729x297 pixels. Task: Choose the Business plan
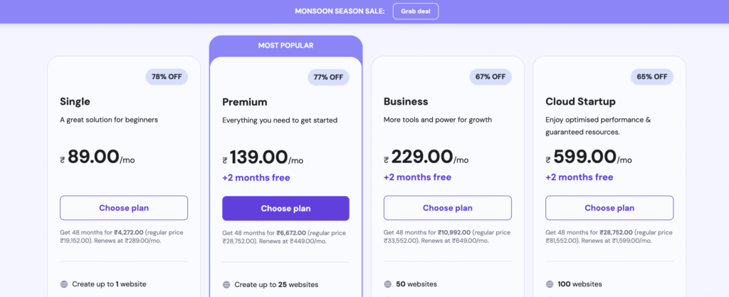447,208
